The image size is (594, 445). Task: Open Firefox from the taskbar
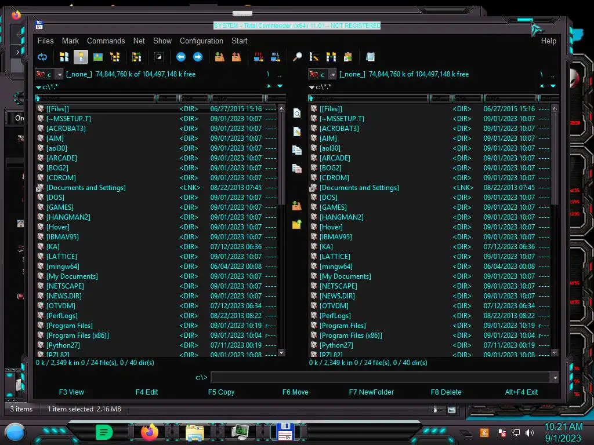click(150, 432)
